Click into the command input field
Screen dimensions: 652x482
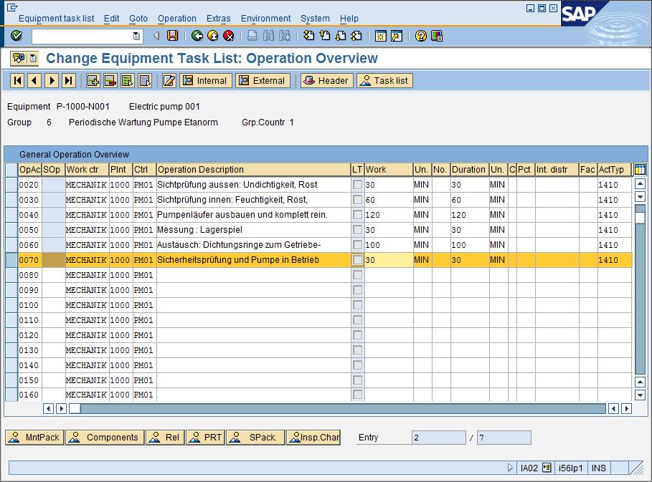[x=83, y=36]
